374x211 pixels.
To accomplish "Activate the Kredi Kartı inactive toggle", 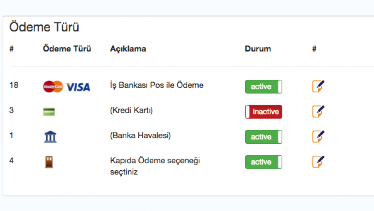I will click(263, 112).
